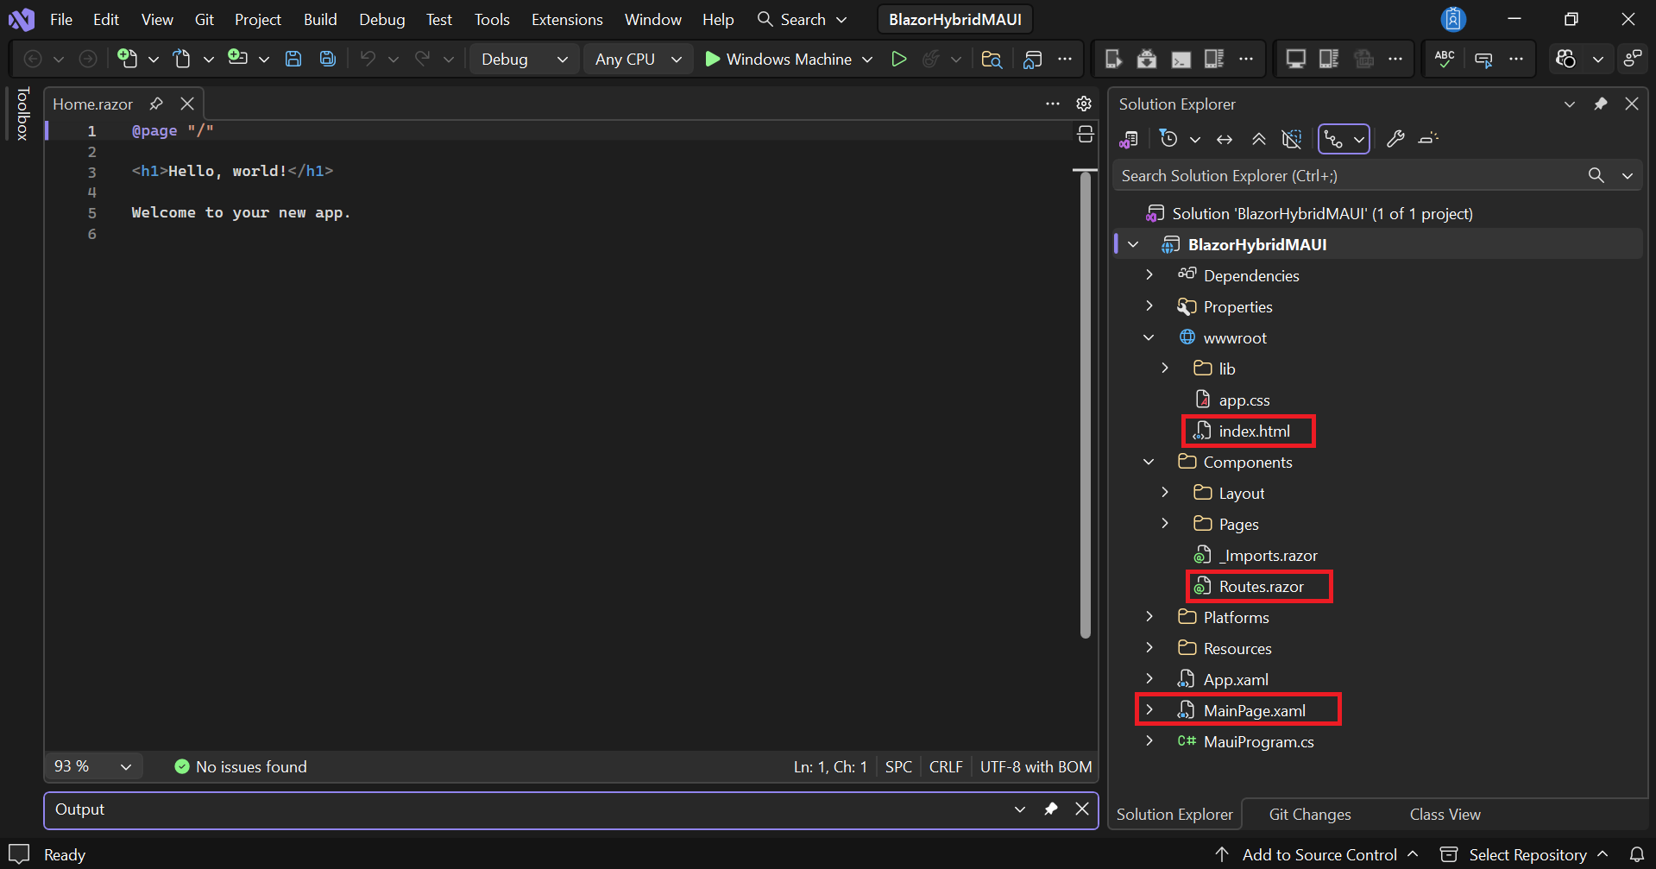Image resolution: width=1656 pixels, height=869 pixels.
Task: Select MauiProgram.cs file
Action: point(1258,741)
